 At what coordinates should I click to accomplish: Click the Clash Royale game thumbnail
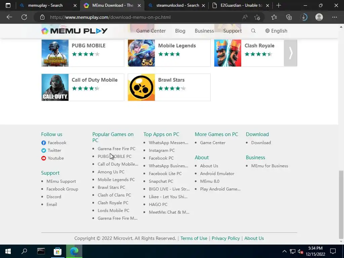coord(228,53)
